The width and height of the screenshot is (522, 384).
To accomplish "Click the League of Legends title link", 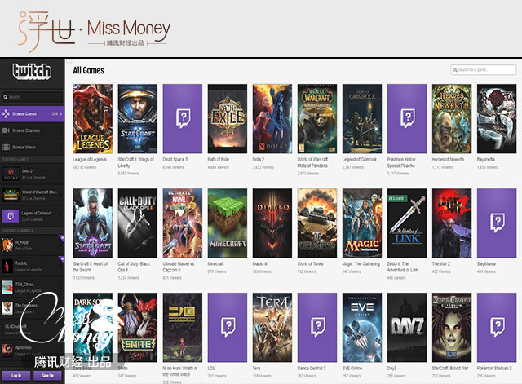I will [90, 160].
